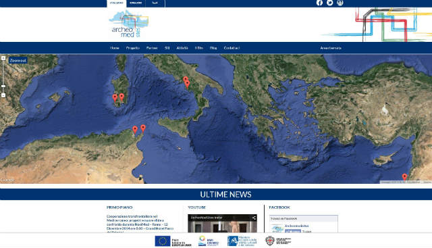Open the Twitter profile icon
Screen dimensions: 432x248
point(329,3)
